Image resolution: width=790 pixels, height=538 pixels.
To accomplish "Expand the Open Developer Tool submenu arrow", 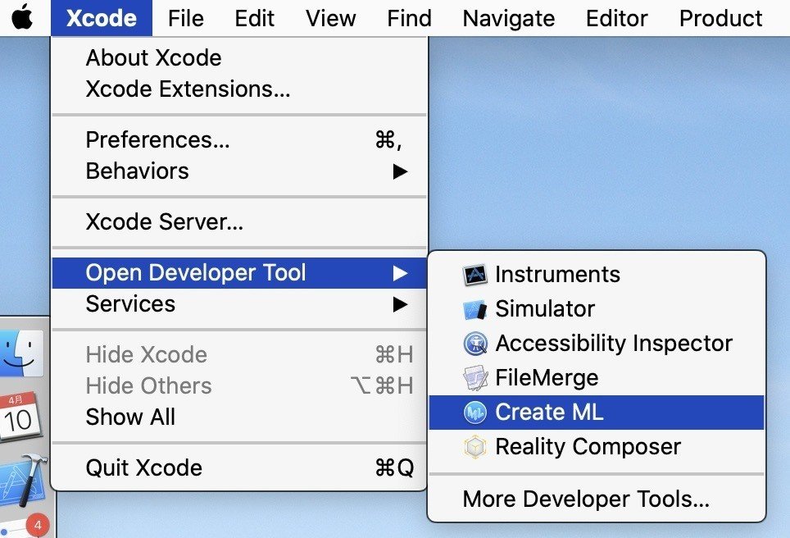I will (400, 273).
